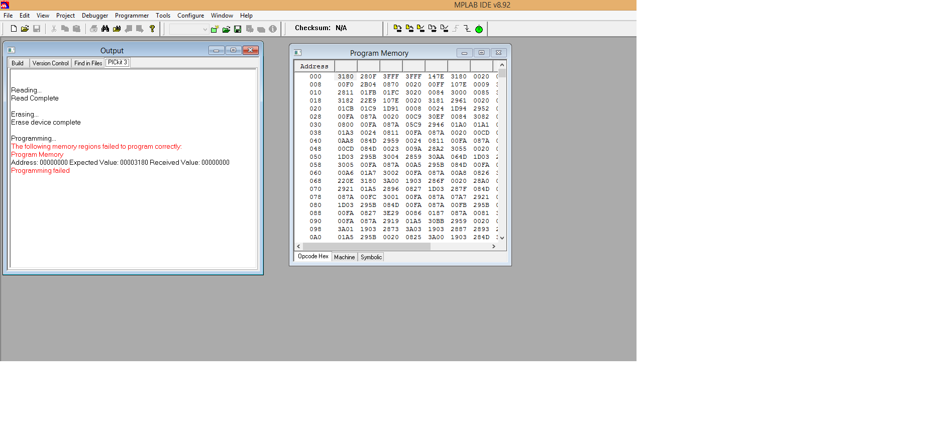
Task: Open the Window menu
Action: [x=222, y=16]
